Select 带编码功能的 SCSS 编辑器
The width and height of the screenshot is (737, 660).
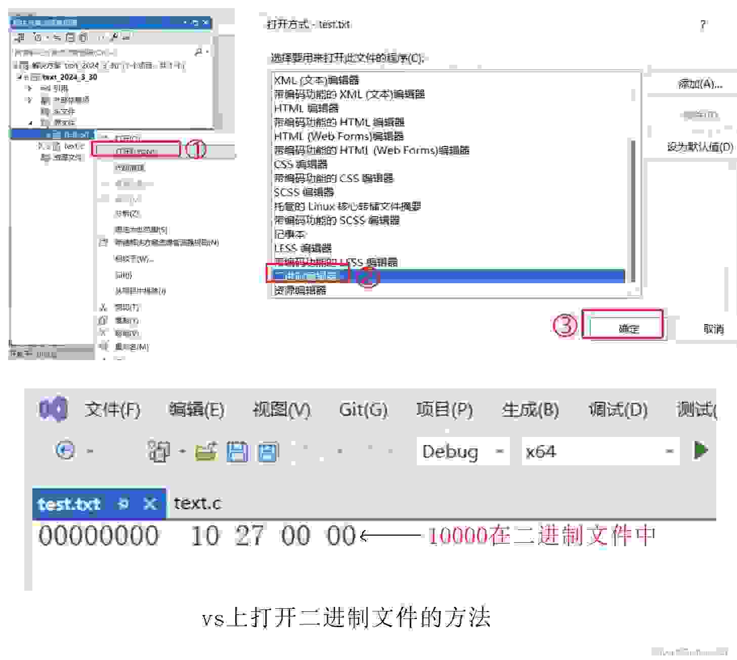pyautogui.click(x=337, y=221)
